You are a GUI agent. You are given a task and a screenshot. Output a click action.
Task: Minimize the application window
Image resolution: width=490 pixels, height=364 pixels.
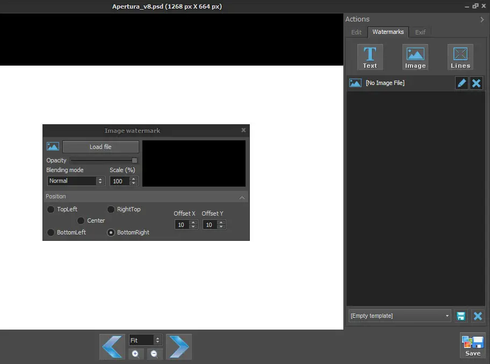point(467,6)
